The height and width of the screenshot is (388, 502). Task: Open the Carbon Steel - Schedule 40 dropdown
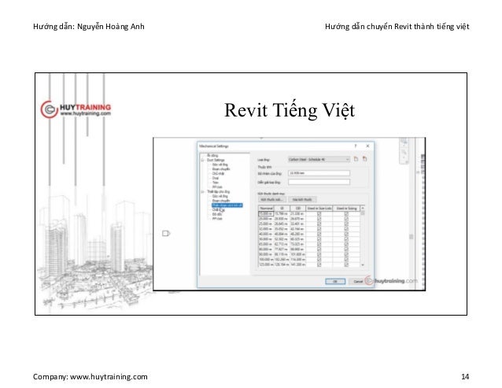319,159
